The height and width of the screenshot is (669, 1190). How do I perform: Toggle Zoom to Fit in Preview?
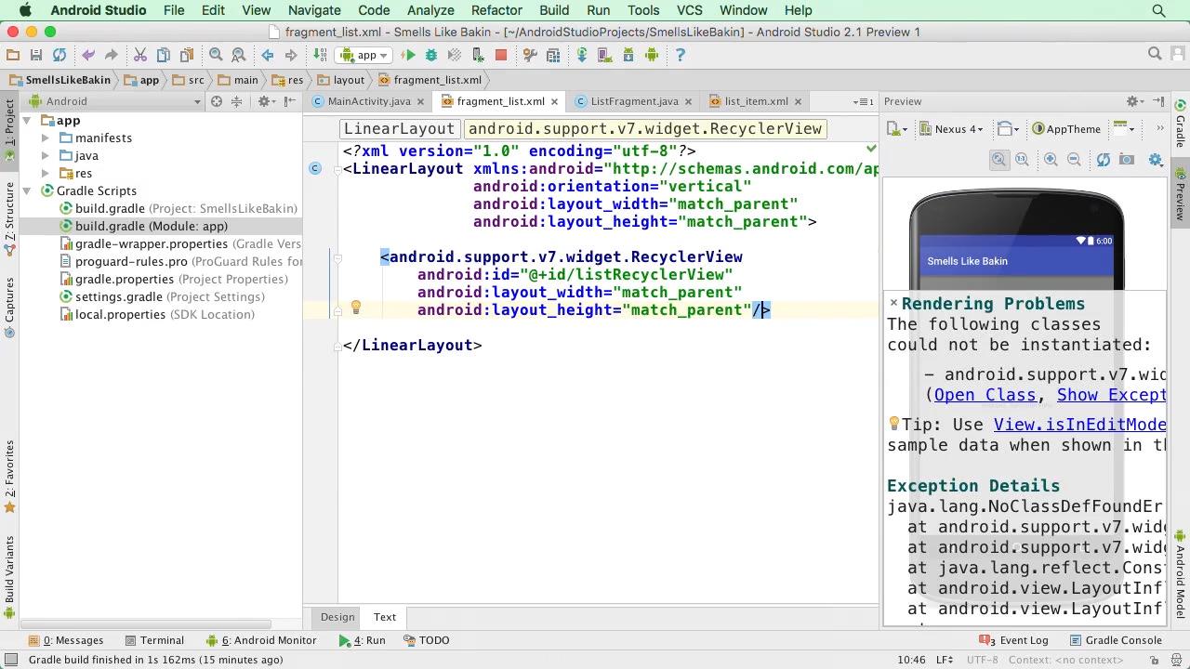point(998,160)
